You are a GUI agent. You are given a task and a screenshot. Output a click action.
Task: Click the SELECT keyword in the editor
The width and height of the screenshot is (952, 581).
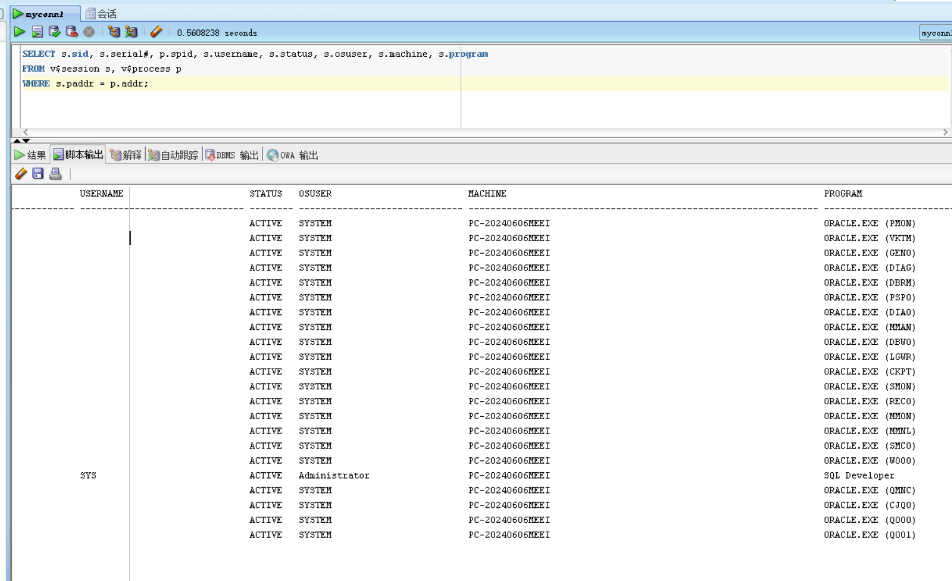coord(39,54)
